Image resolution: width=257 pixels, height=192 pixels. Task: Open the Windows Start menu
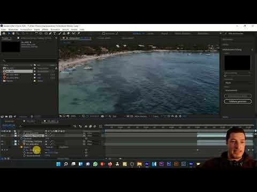click(58, 164)
